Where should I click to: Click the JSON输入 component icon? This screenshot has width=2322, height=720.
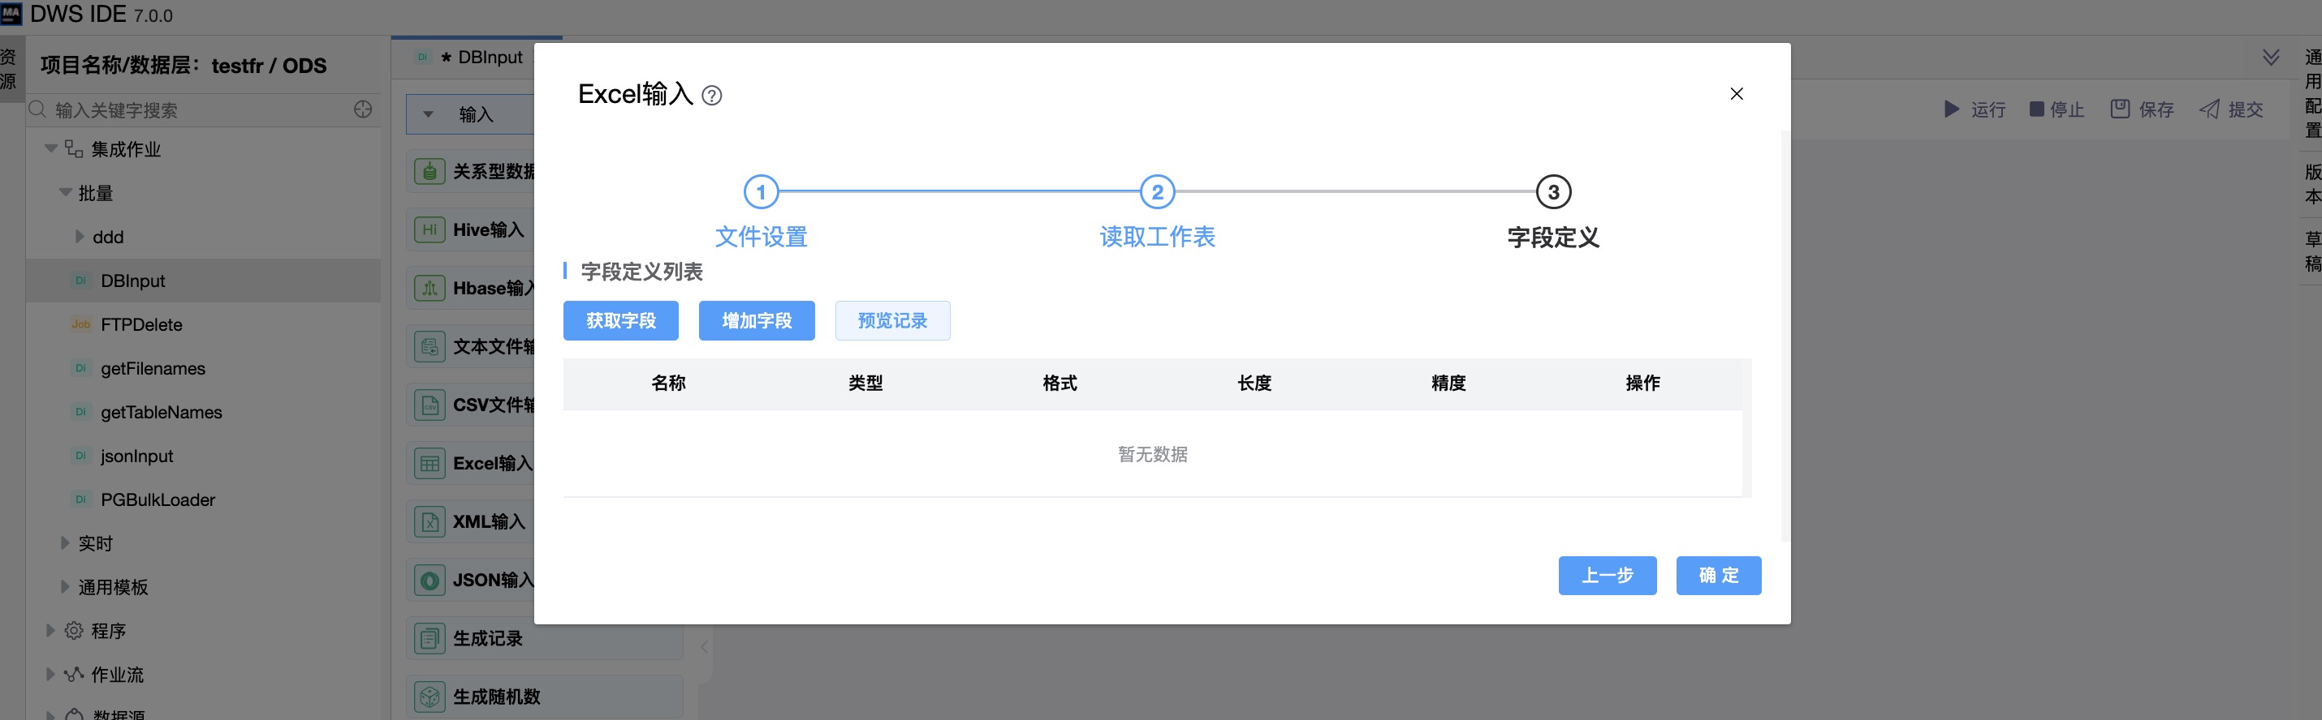coord(429,581)
